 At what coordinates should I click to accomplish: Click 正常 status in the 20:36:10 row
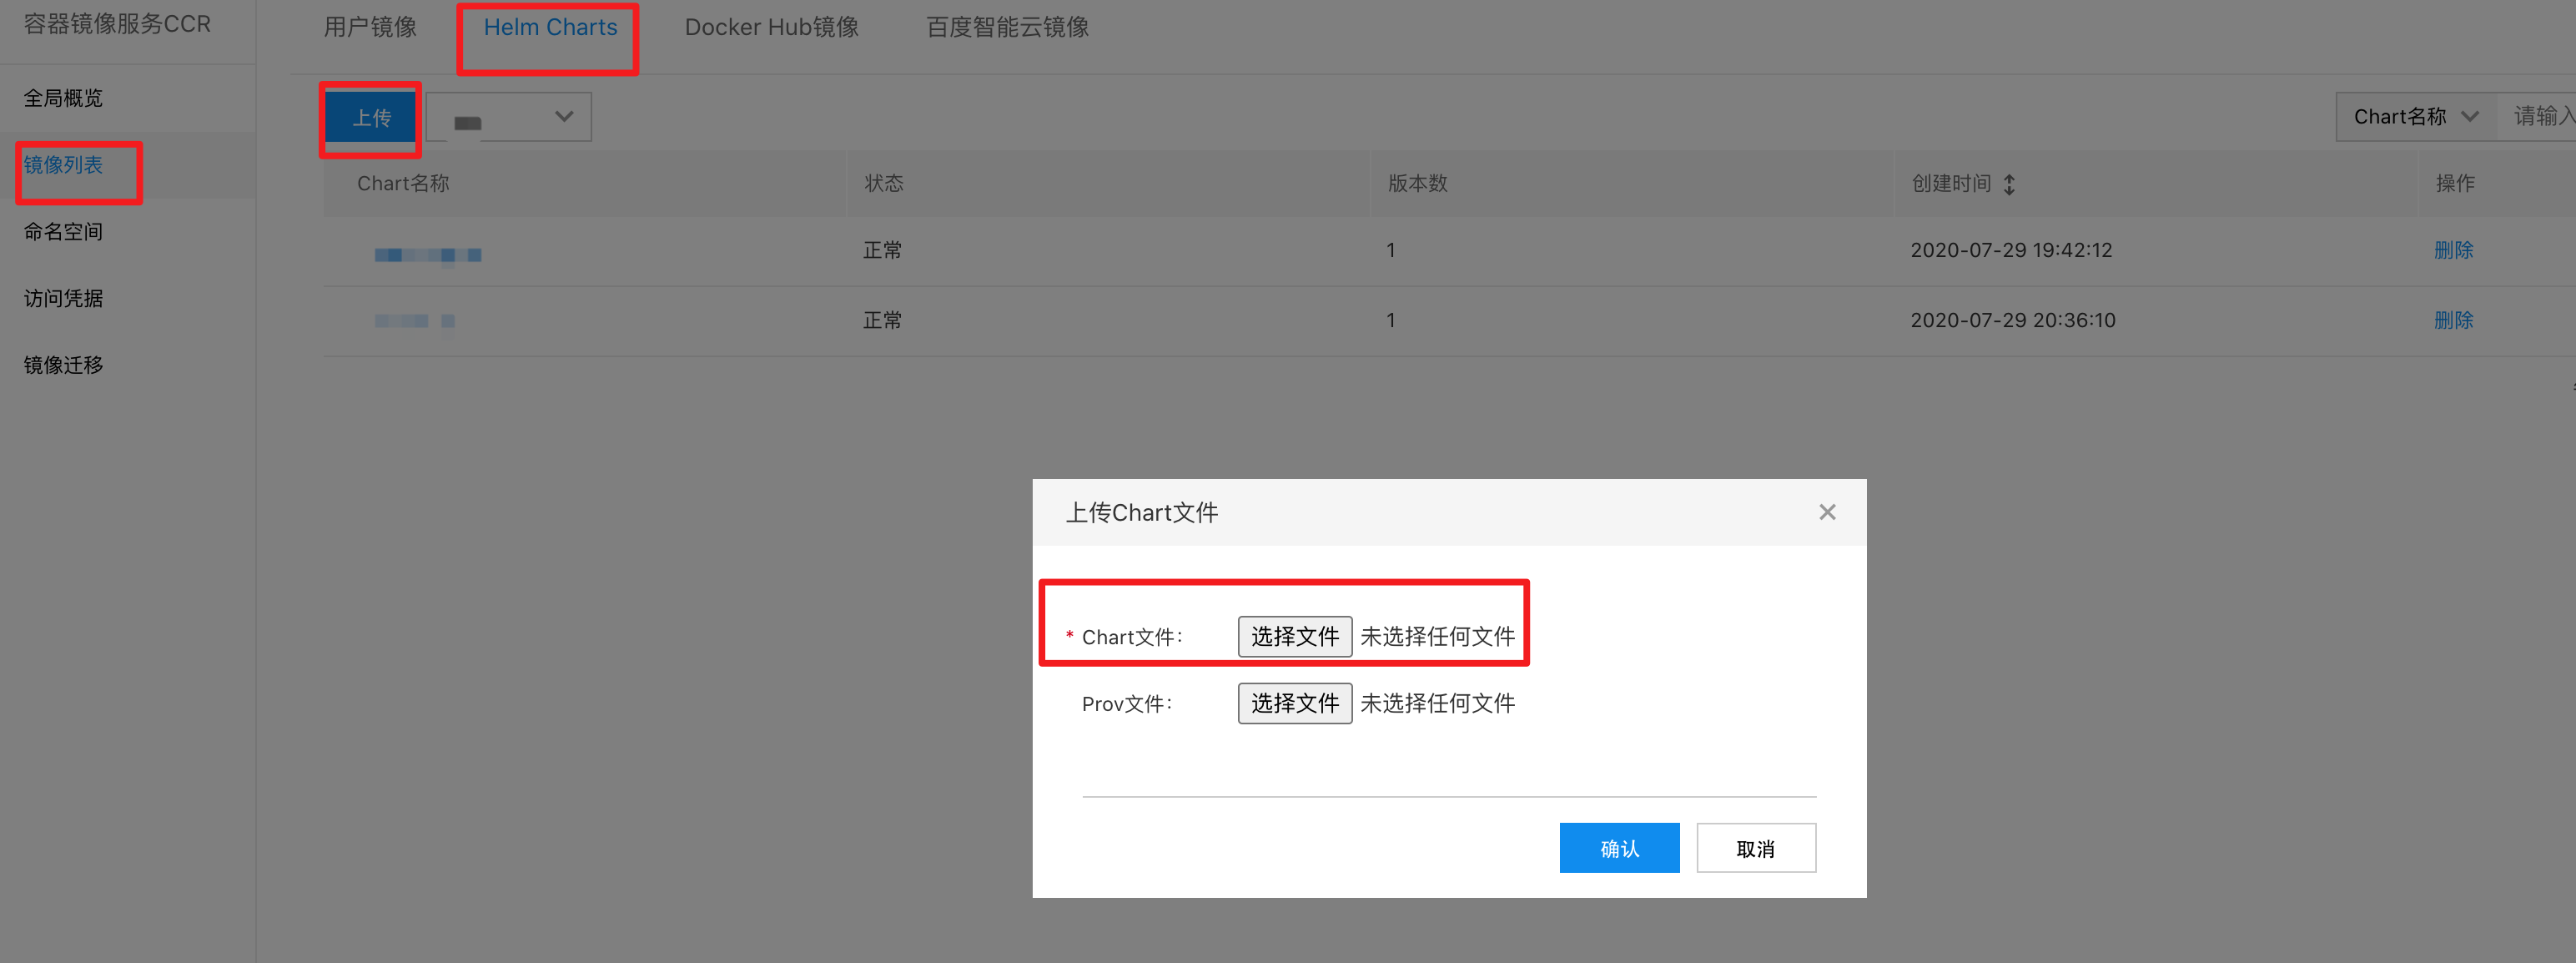pyautogui.click(x=883, y=320)
